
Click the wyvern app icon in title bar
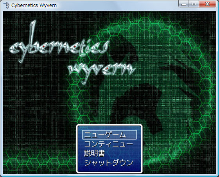(x=6, y=5)
